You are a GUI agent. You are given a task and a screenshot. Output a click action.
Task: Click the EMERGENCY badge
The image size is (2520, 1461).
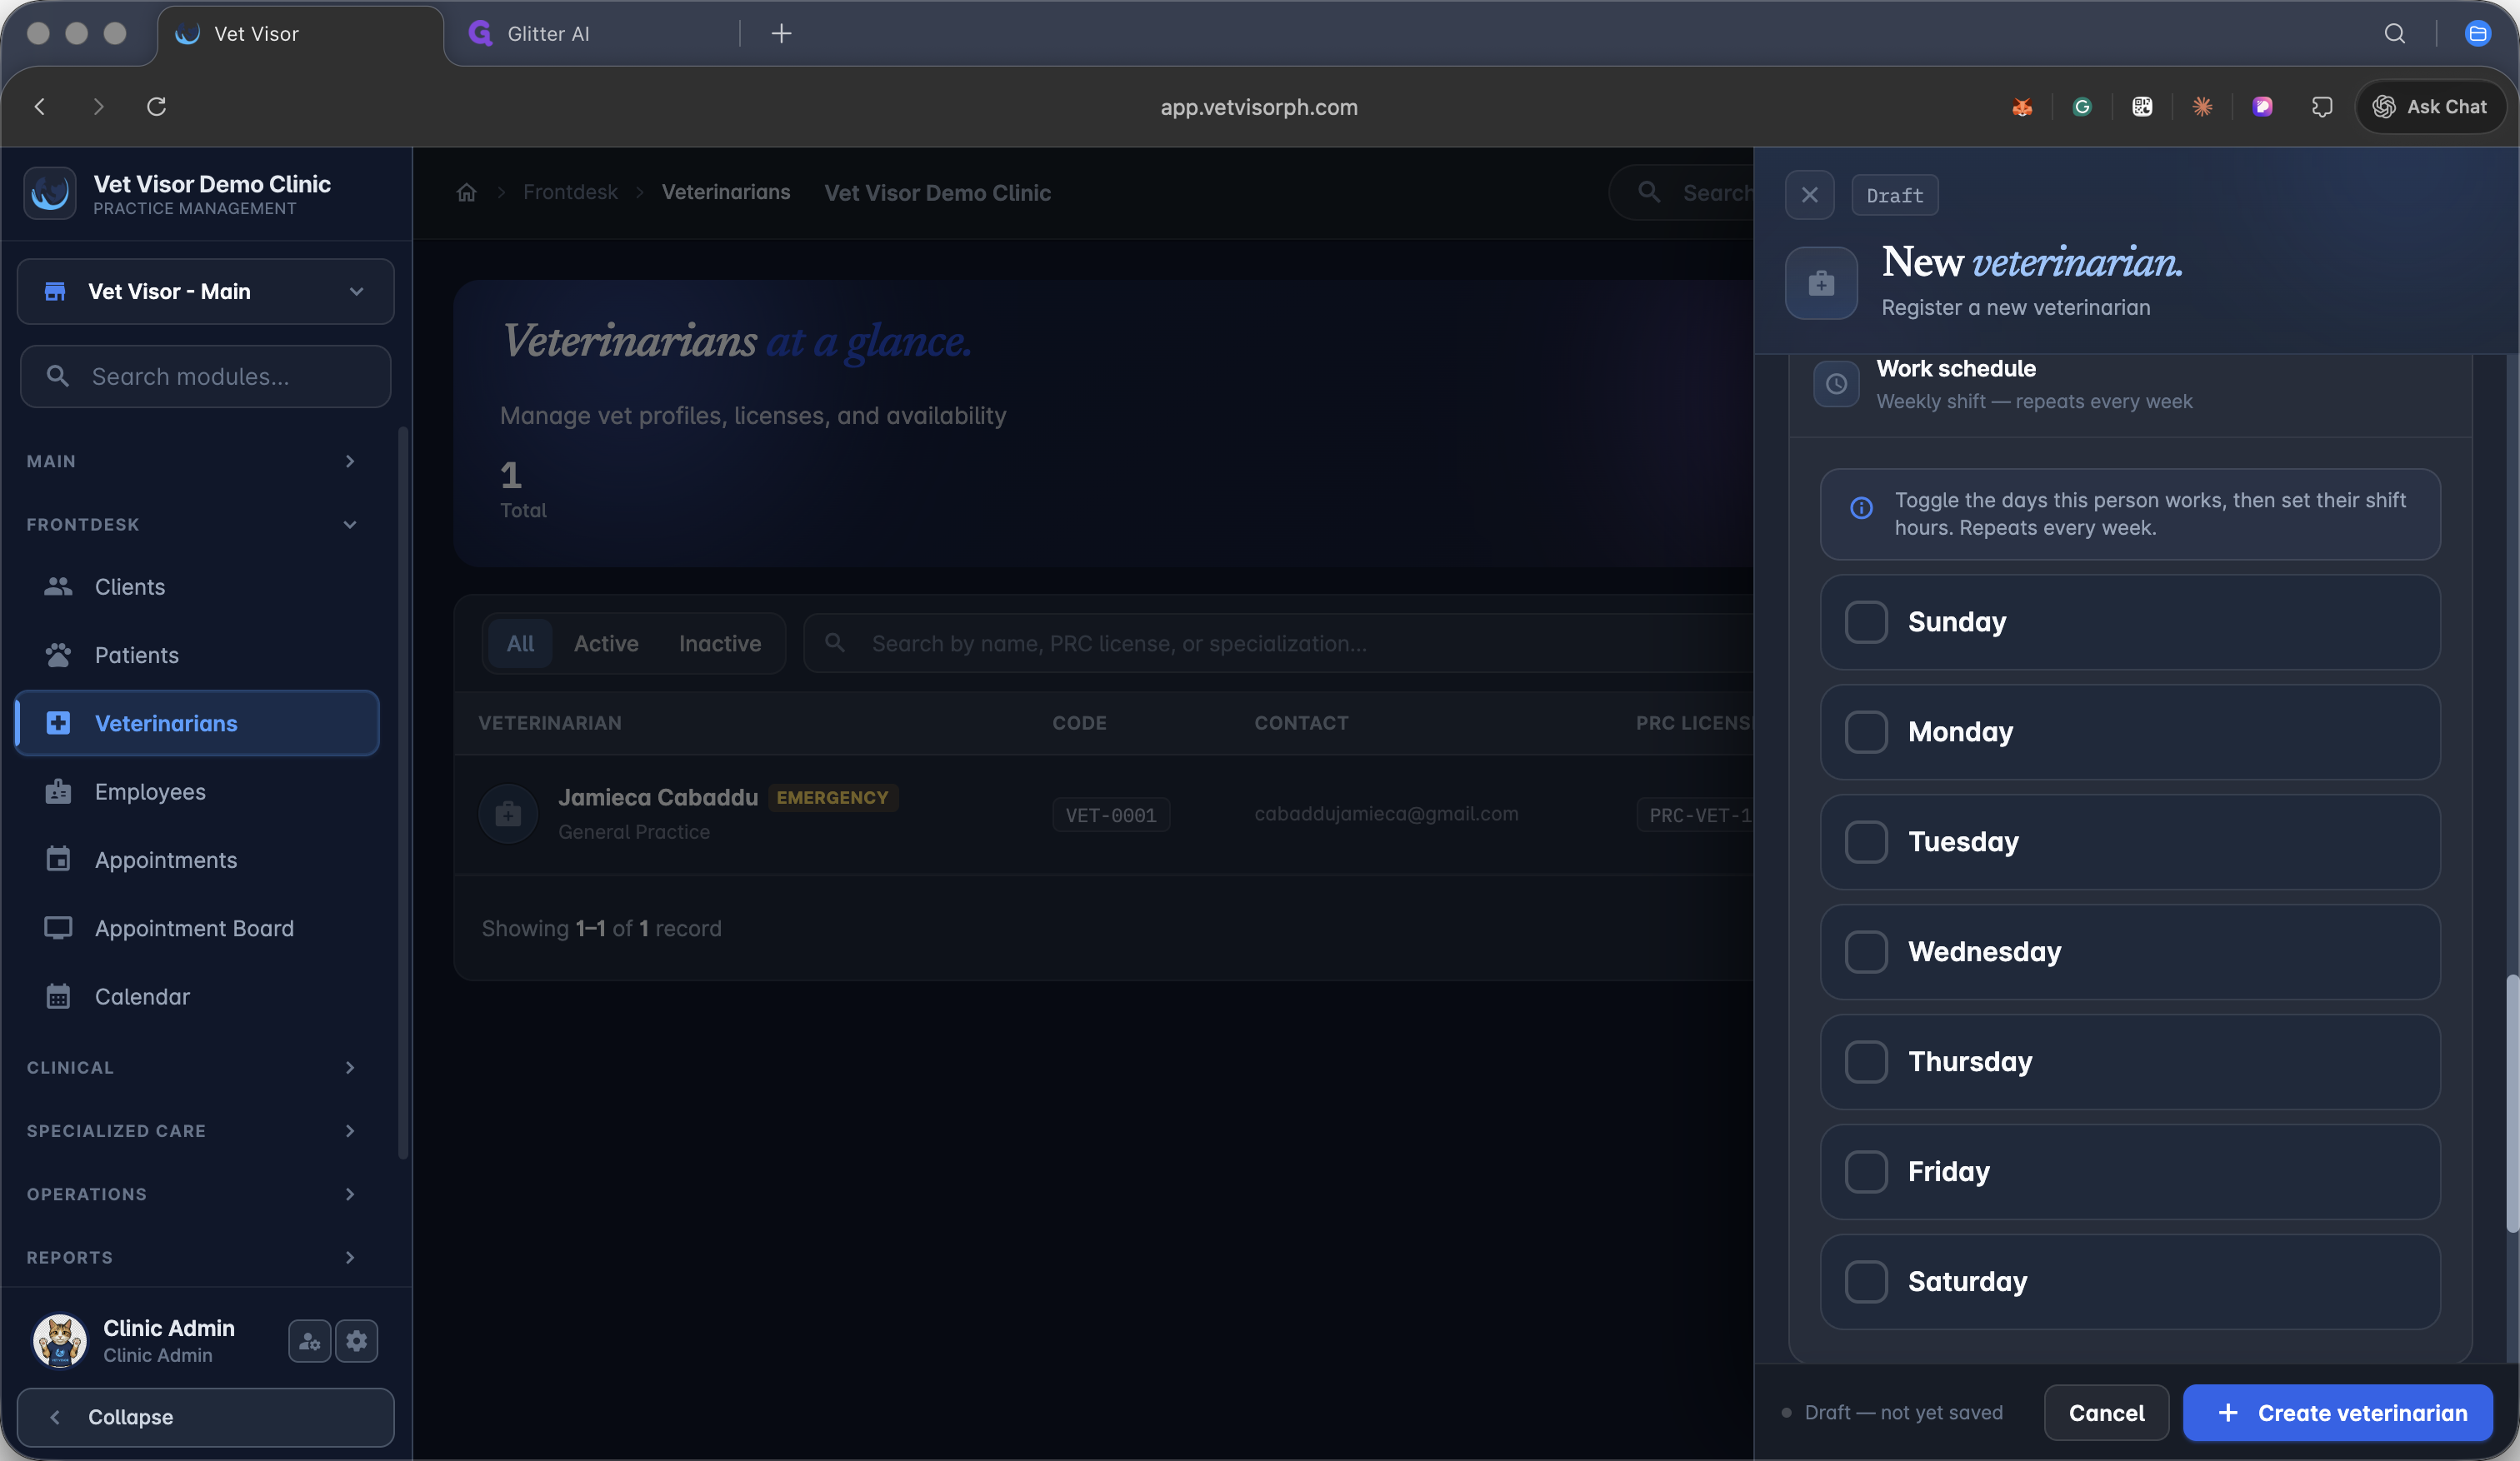coord(832,797)
